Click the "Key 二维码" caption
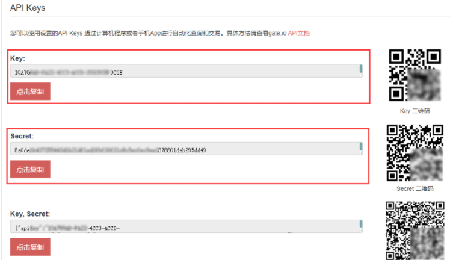Screen dimensions: 450x260 click(x=415, y=111)
